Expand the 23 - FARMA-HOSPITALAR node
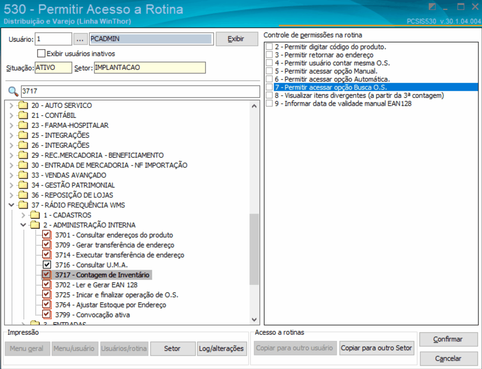 11,125
